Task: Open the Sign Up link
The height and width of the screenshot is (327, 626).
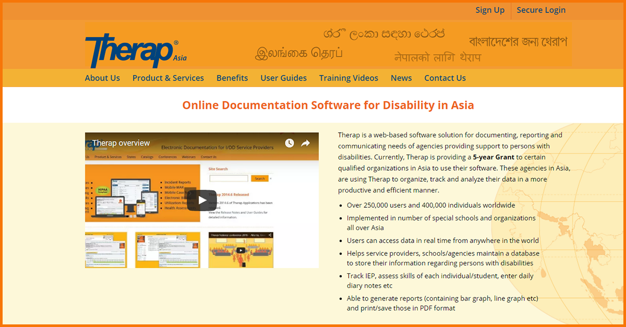Action: (x=490, y=10)
